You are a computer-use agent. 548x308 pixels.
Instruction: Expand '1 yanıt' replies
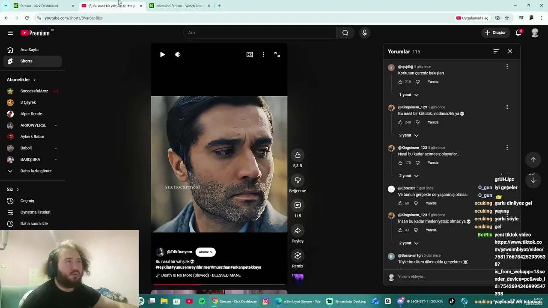(408, 95)
